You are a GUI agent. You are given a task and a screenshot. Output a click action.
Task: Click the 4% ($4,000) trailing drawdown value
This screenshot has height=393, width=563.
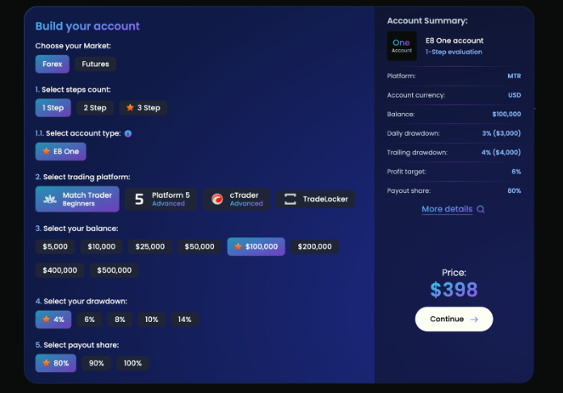[501, 153]
